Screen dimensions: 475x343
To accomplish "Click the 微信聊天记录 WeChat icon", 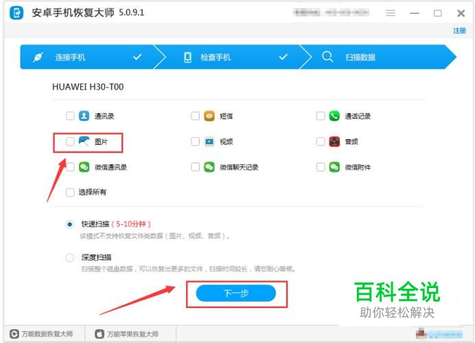I will click(x=209, y=167).
